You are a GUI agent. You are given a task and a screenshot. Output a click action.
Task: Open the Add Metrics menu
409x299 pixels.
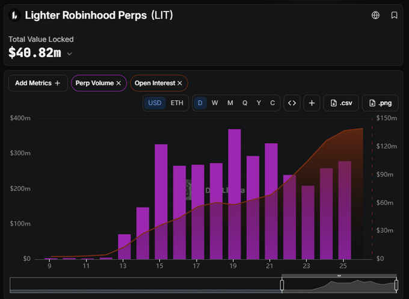[x=38, y=83]
